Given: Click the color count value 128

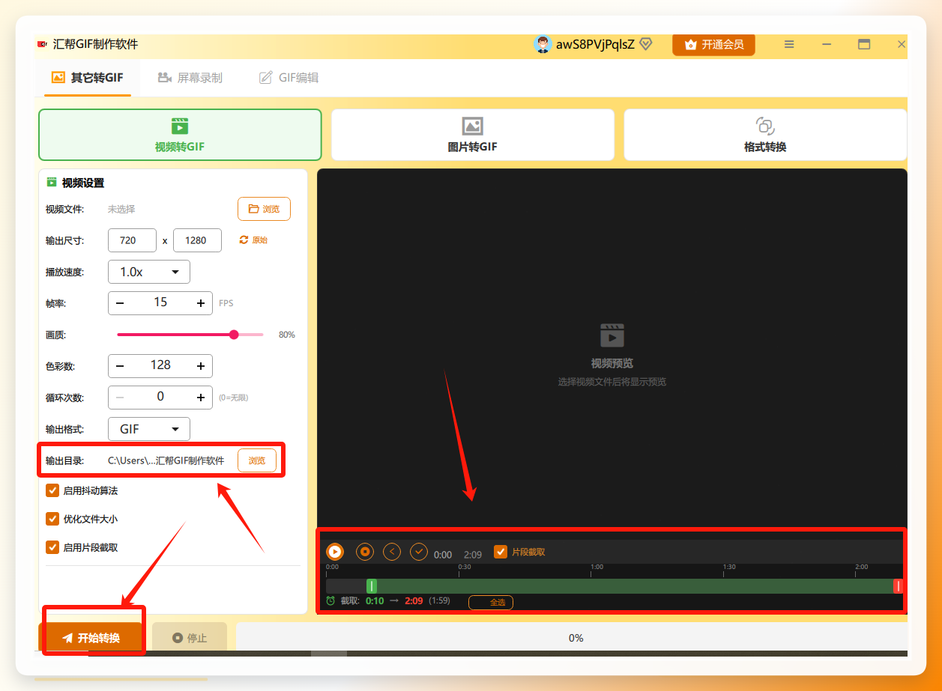Looking at the screenshot, I should pyautogui.click(x=160, y=365).
